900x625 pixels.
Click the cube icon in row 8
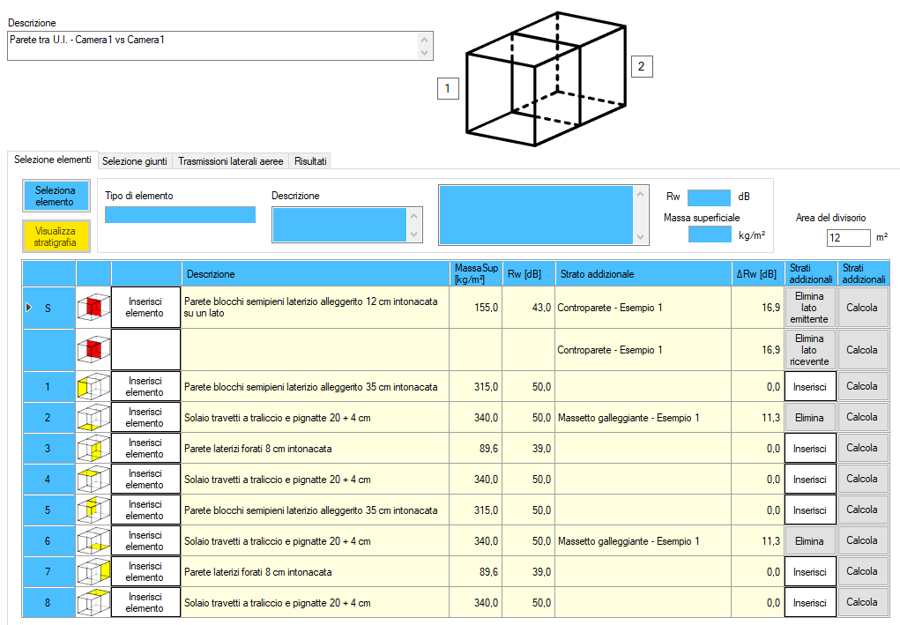click(x=93, y=603)
